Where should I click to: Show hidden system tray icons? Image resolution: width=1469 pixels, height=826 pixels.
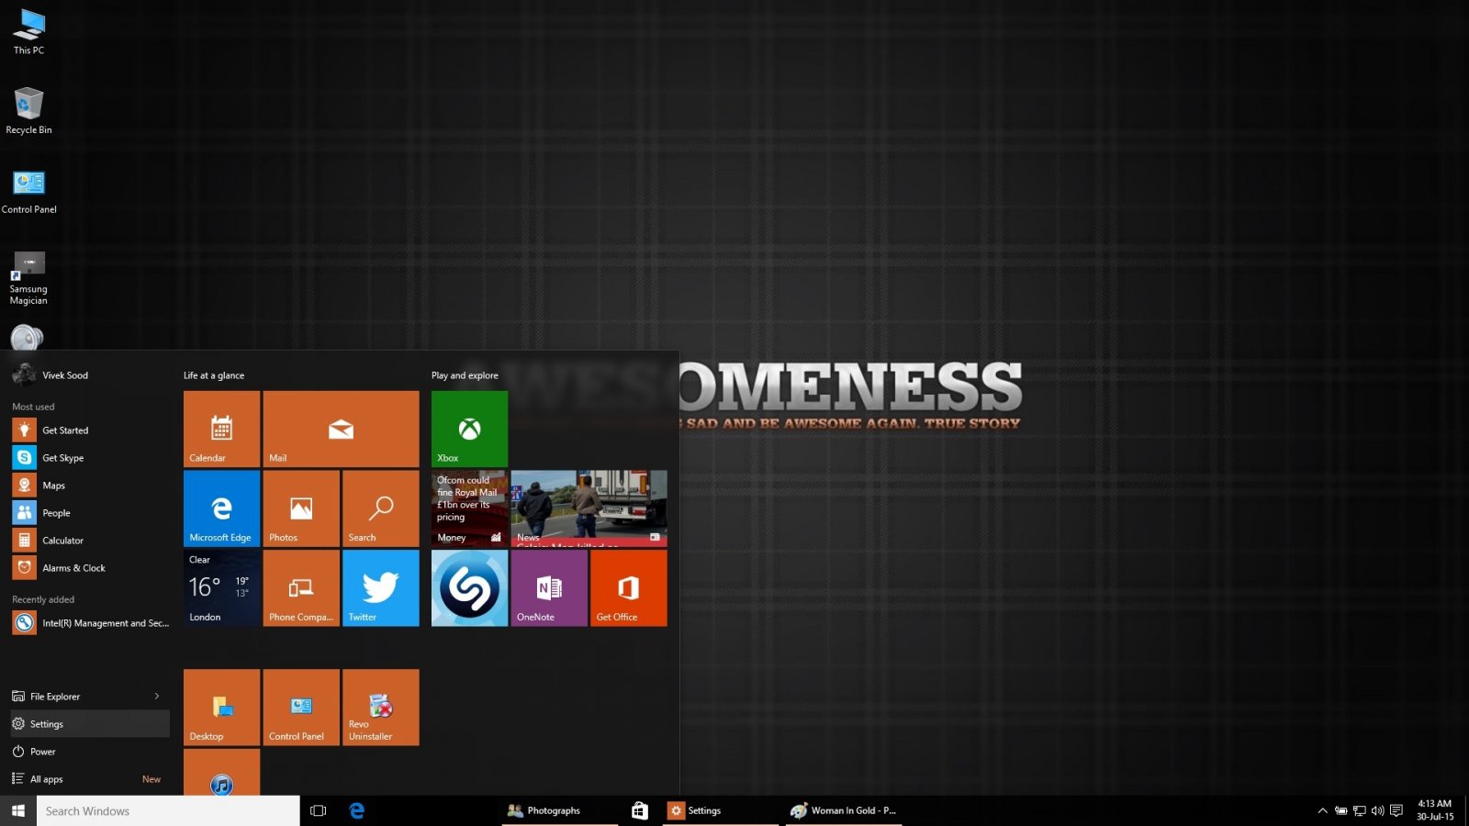click(1322, 811)
